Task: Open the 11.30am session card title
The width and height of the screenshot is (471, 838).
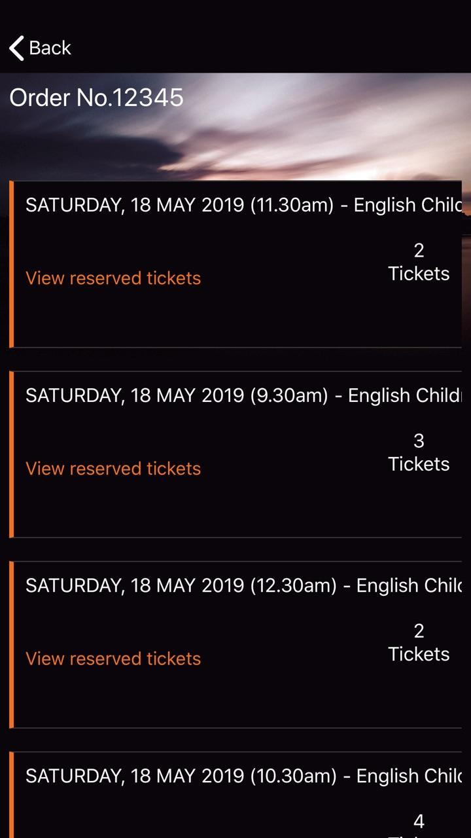Action: point(243,205)
